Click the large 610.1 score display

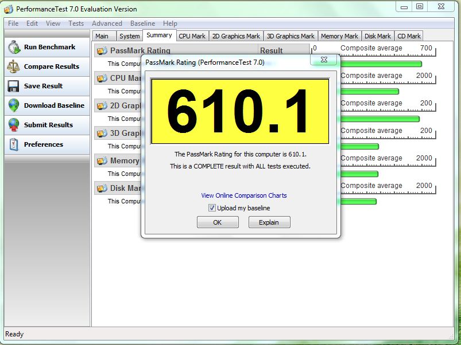240,111
